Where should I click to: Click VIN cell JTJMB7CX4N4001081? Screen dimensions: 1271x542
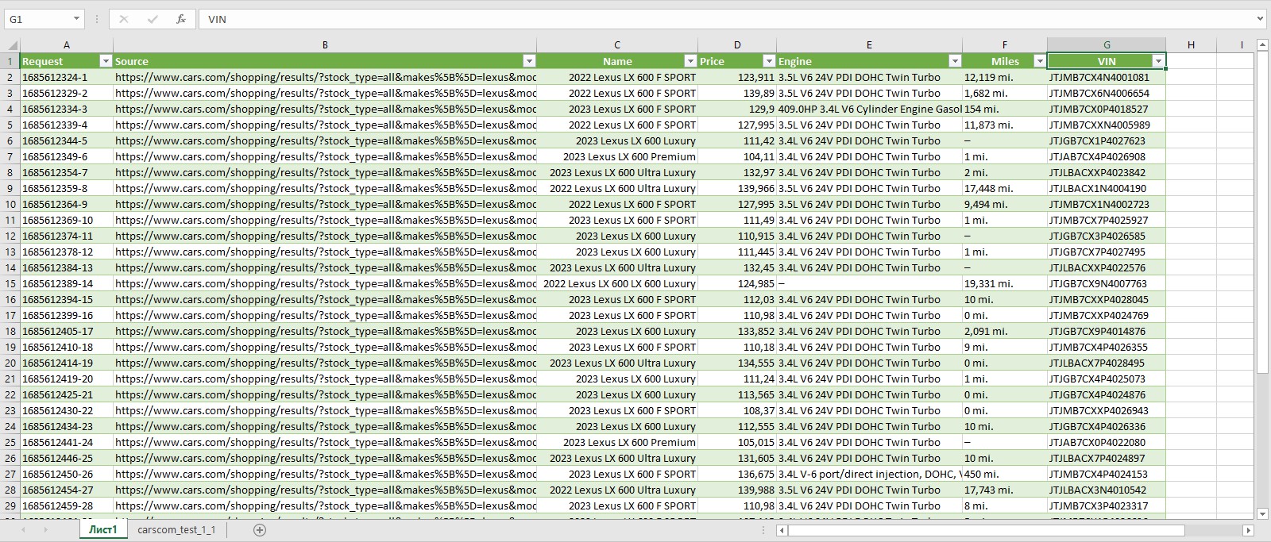coord(1107,77)
